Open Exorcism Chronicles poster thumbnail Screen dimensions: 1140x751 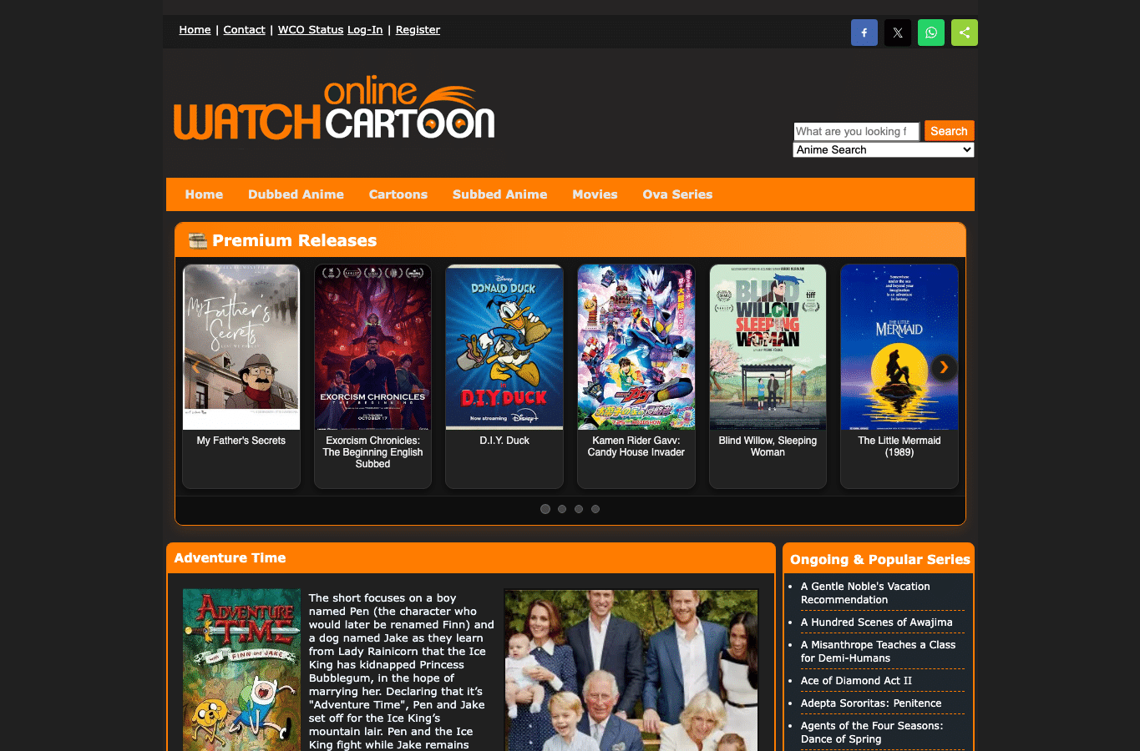(372, 347)
